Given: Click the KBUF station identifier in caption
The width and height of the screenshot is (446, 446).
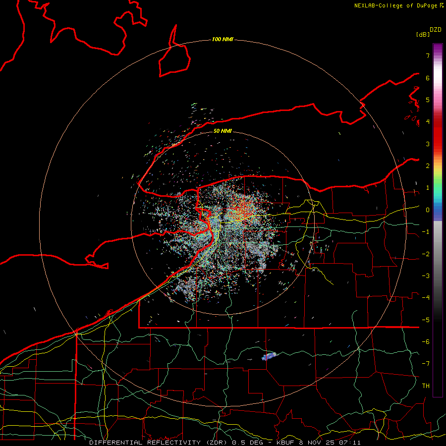Looking at the screenshot, I should [x=285, y=443].
